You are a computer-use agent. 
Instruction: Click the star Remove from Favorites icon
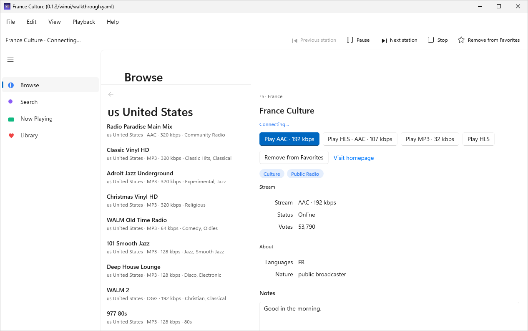pos(461,40)
